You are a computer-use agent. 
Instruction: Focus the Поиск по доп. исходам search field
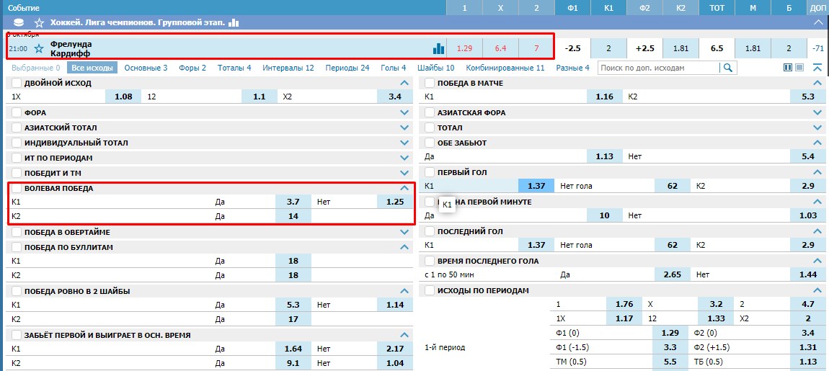tap(660, 68)
